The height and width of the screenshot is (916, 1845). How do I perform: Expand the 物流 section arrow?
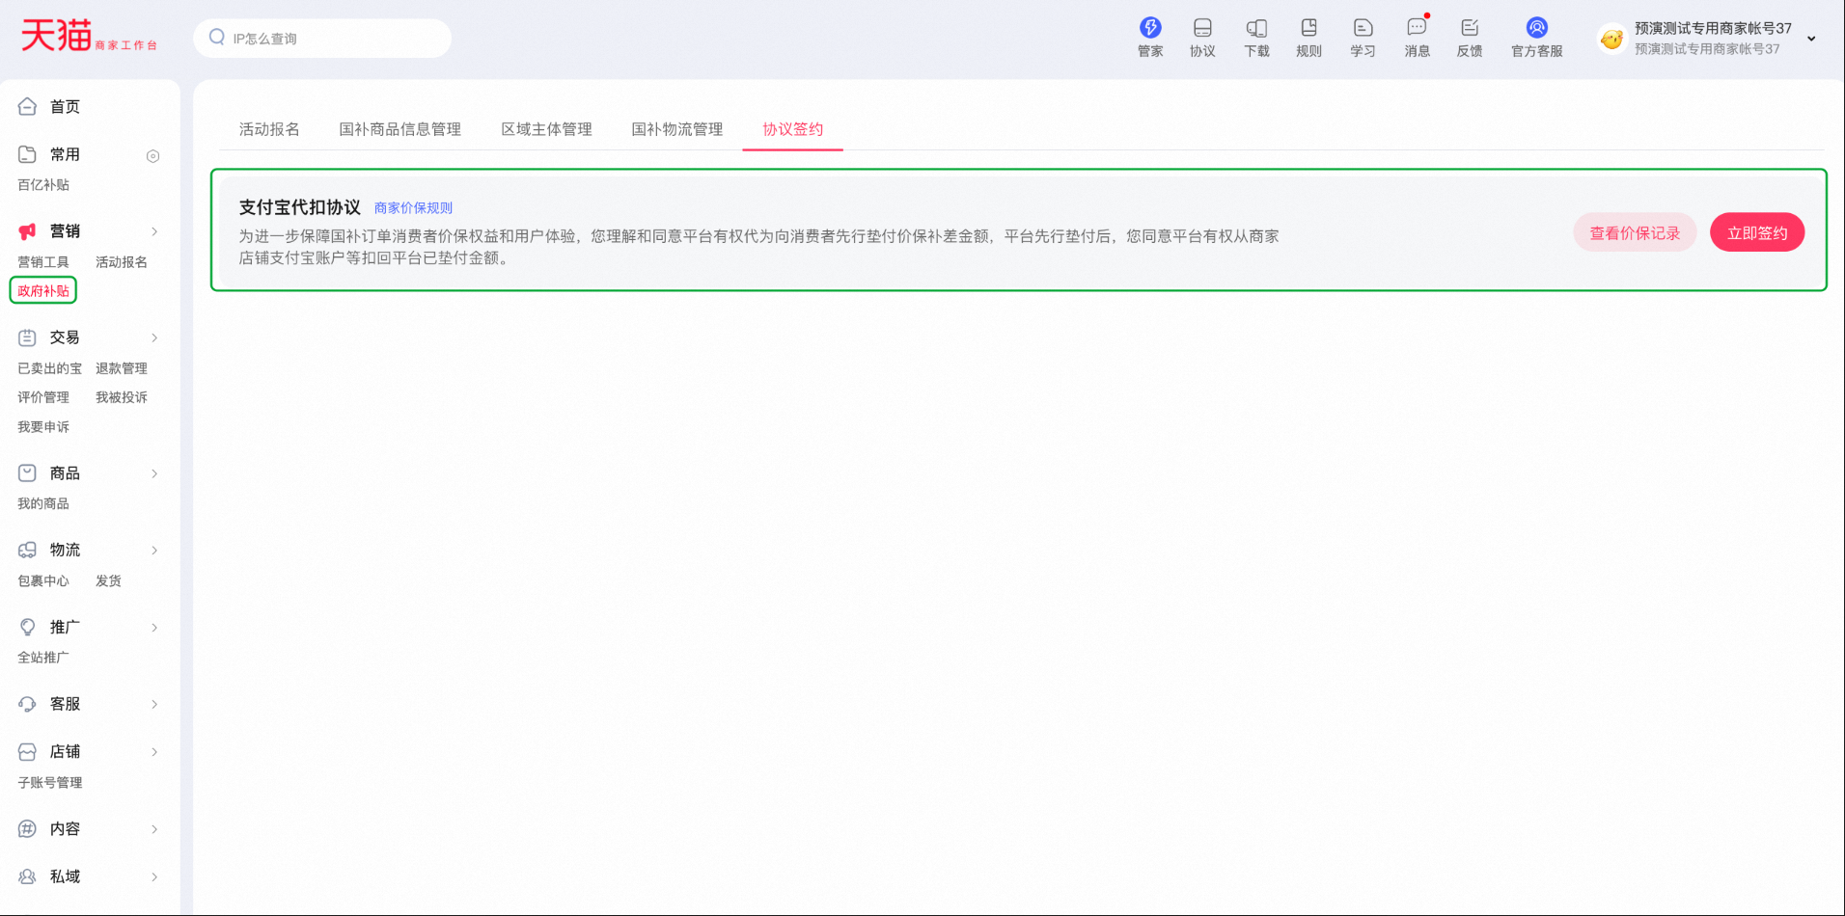154,551
